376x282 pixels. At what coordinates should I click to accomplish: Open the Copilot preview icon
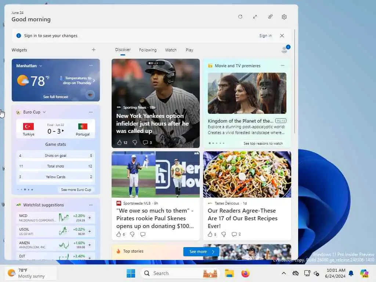tap(364, 273)
